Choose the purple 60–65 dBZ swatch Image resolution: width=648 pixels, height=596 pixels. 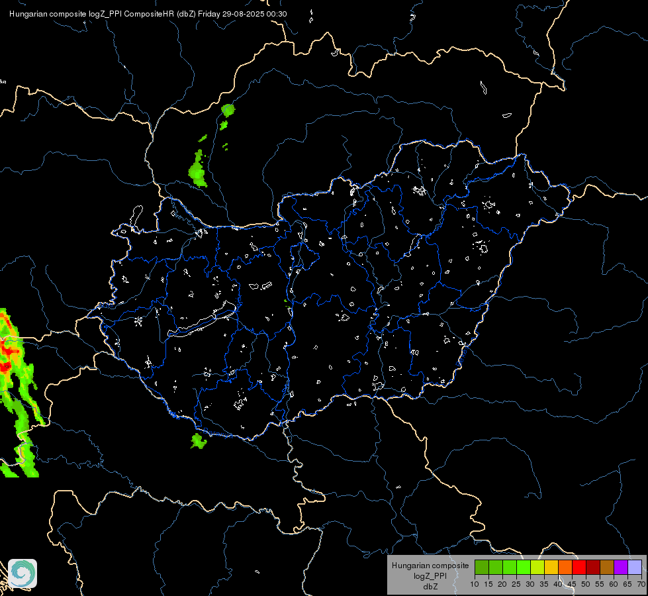tap(621, 567)
